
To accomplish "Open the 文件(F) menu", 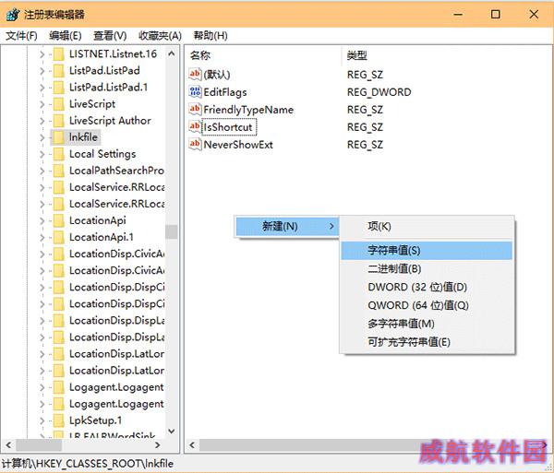I will coord(21,36).
